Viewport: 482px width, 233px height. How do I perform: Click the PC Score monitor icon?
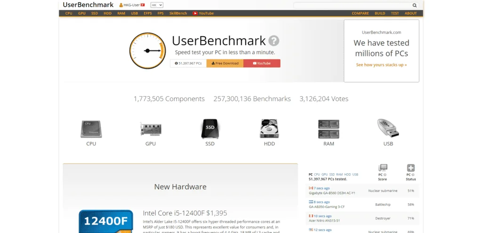pos(382,168)
